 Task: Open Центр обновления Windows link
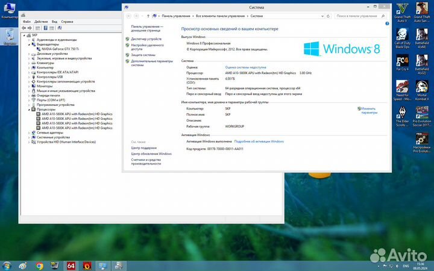coord(151,154)
